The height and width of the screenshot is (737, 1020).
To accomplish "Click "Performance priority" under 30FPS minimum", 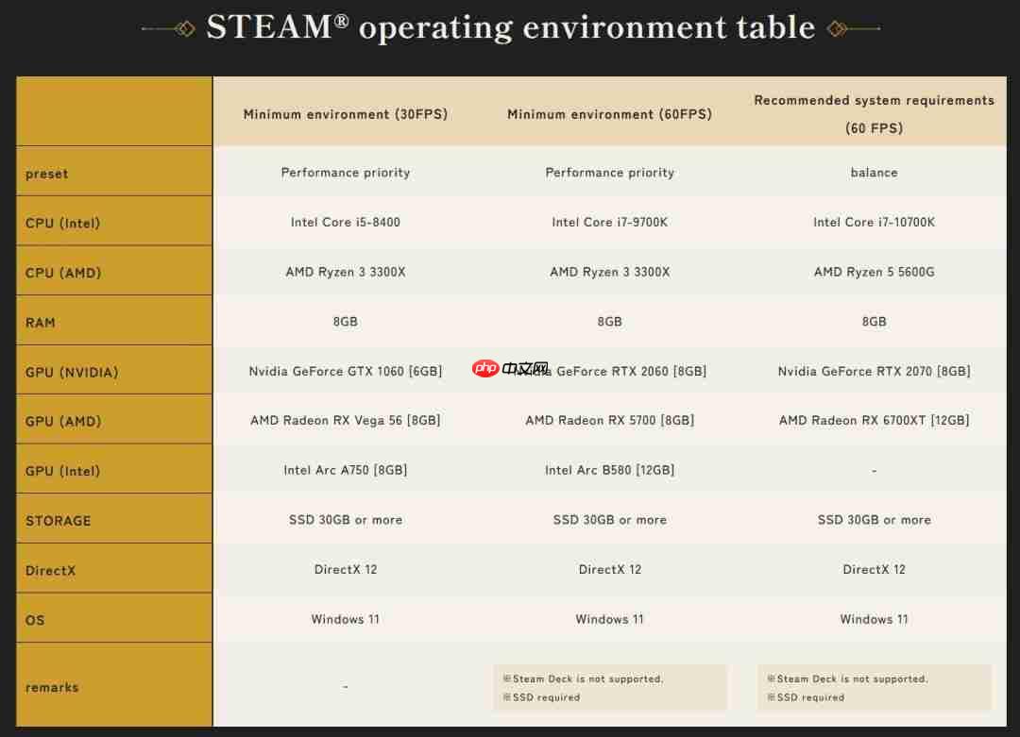I will [x=346, y=173].
